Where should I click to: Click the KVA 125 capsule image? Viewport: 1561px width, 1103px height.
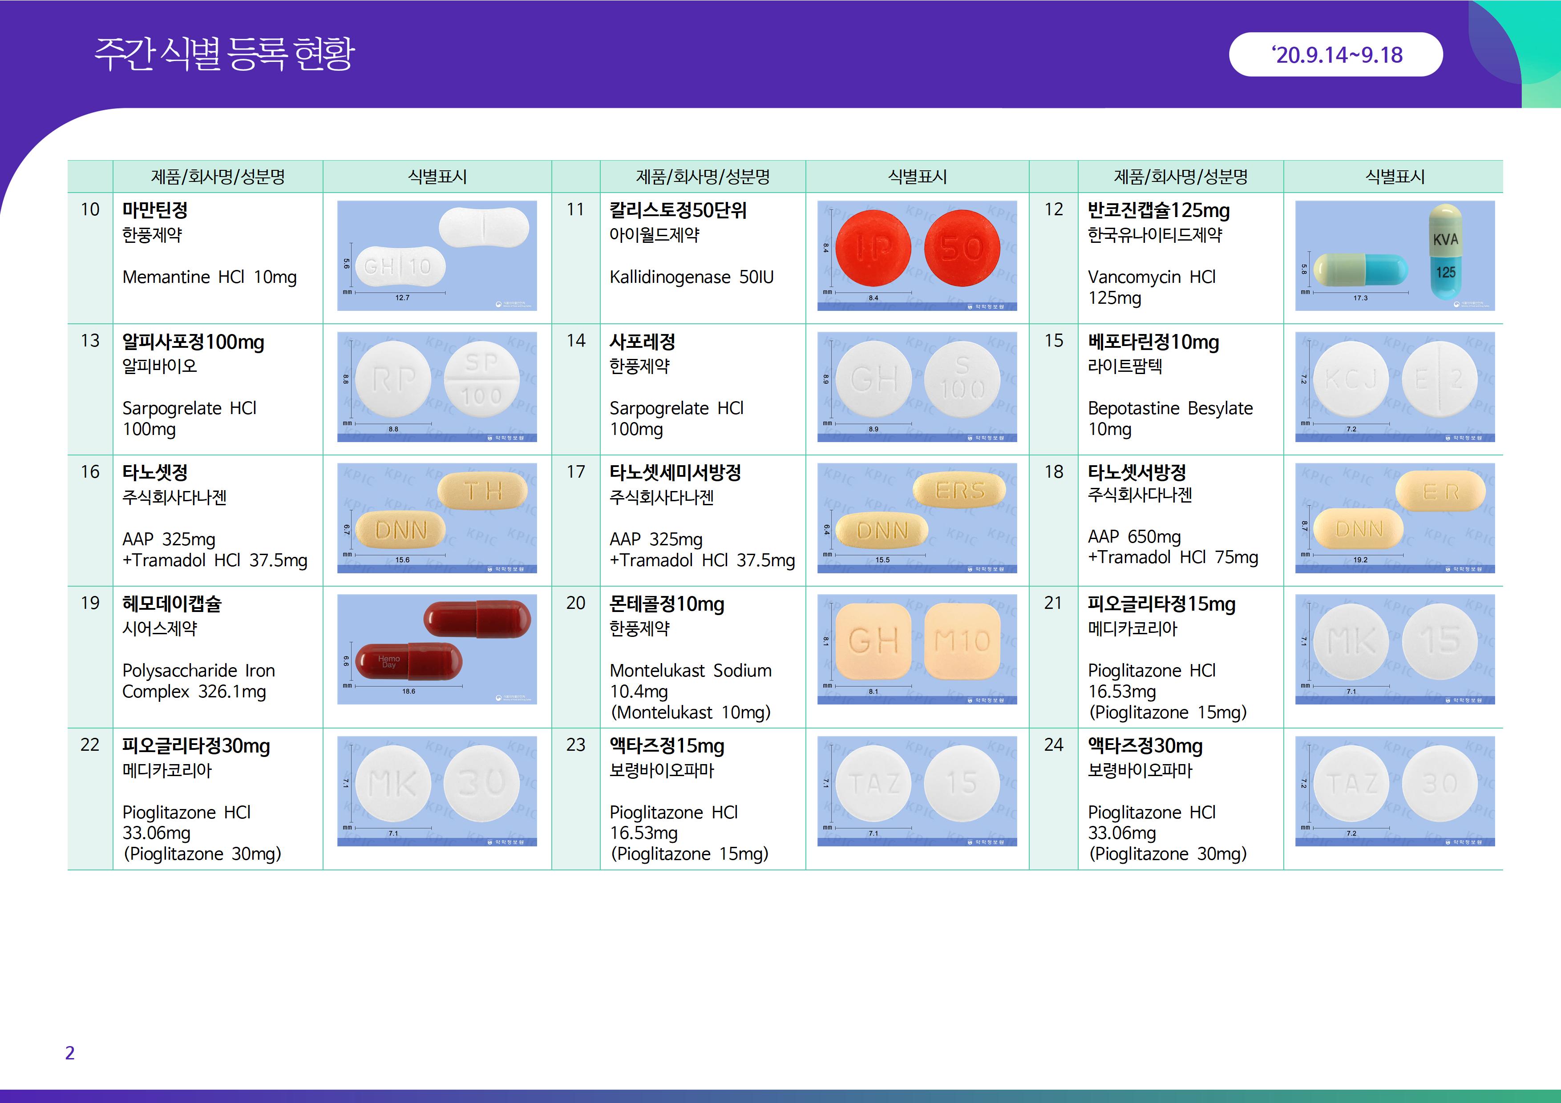[x=1395, y=256]
